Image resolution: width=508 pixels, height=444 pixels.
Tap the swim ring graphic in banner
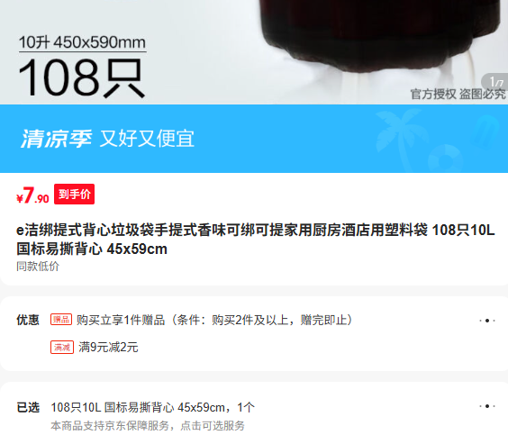tap(446, 159)
